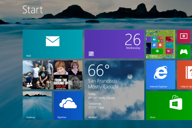
Task: Open the Desktop tile
Action: [x=37, y=106]
